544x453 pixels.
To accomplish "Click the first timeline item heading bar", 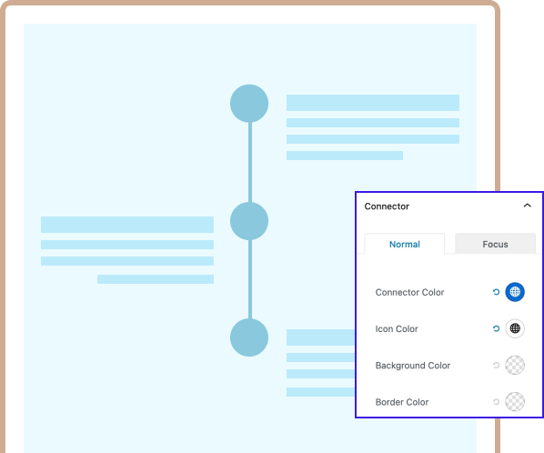I will click(x=373, y=103).
